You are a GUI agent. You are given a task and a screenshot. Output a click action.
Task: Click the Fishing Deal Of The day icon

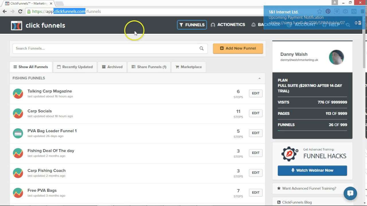click(18, 153)
